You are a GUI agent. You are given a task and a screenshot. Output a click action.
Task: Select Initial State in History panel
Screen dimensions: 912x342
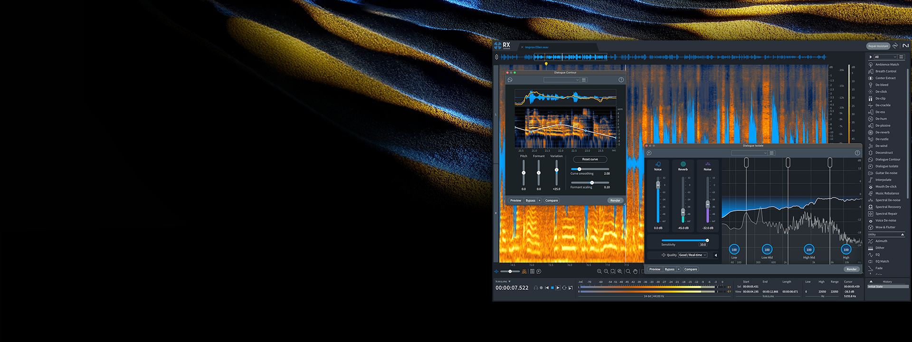(875, 287)
